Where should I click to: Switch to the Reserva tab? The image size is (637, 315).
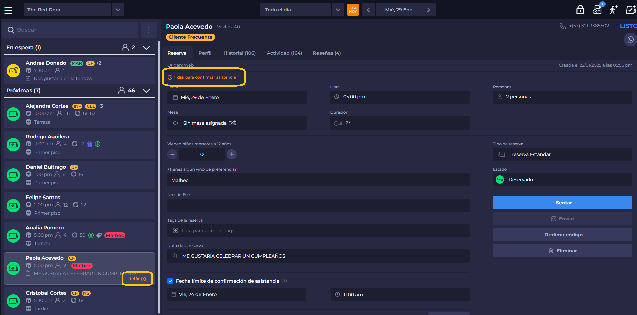(177, 53)
